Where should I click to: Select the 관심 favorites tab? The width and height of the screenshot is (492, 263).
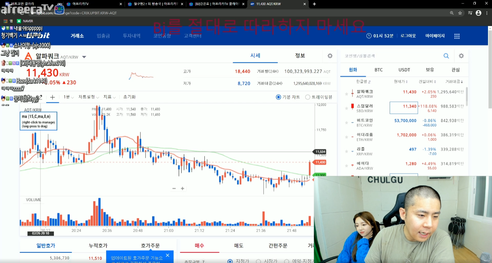tap(456, 70)
